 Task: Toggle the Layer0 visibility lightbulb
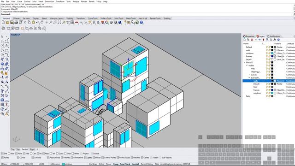(266, 59)
